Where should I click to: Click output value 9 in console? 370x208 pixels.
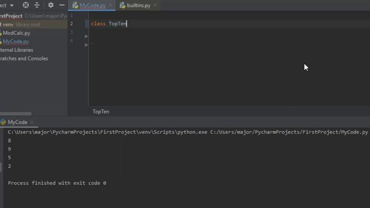pyautogui.click(x=9, y=149)
